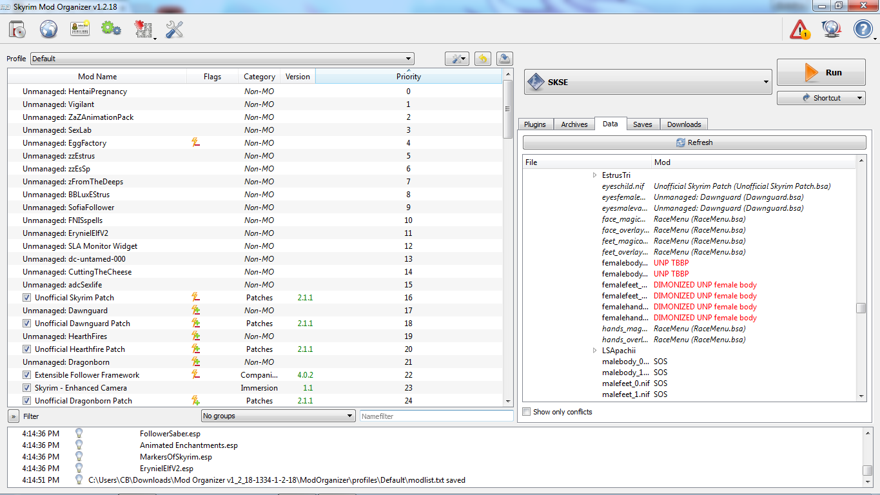Click the flag icon on Unofficial Hearthfire Patch row
Image resolution: width=880 pixels, height=495 pixels.
(x=195, y=349)
